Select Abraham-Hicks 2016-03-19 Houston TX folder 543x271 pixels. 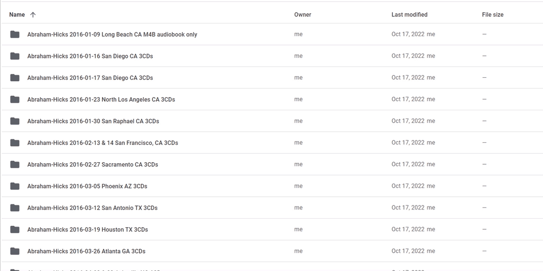click(88, 230)
